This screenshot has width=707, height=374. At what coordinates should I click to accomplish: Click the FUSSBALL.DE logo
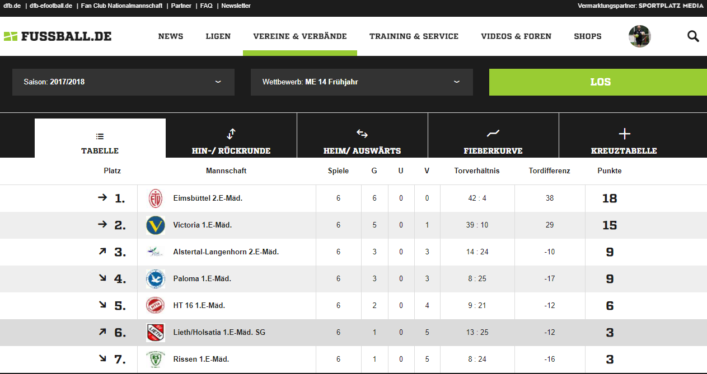(x=58, y=36)
